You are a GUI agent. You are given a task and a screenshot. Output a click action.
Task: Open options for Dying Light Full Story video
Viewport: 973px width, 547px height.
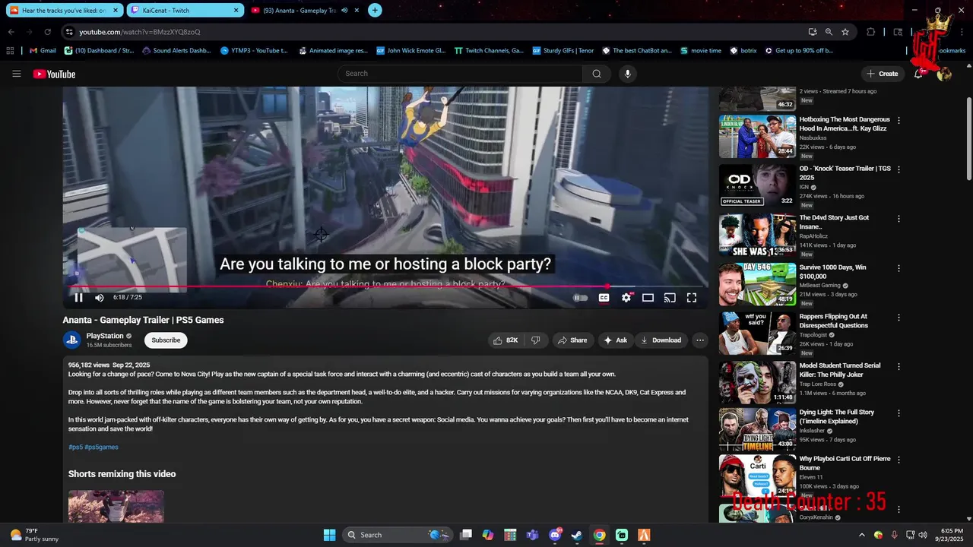[x=899, y=413]
